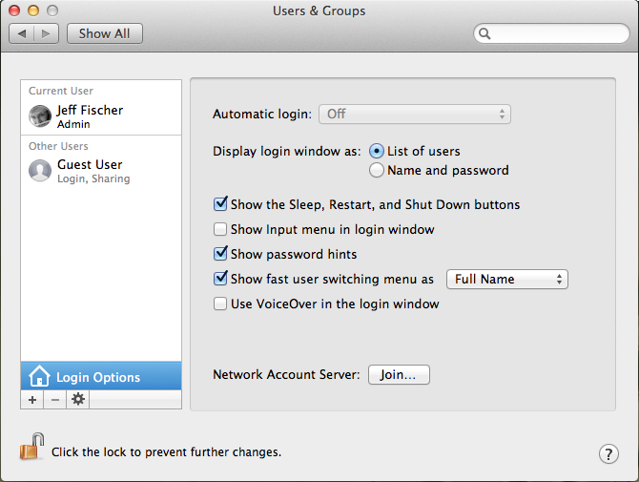Select the Jeff Fischer account row
The image size is (639, 482).
(101, 116)
